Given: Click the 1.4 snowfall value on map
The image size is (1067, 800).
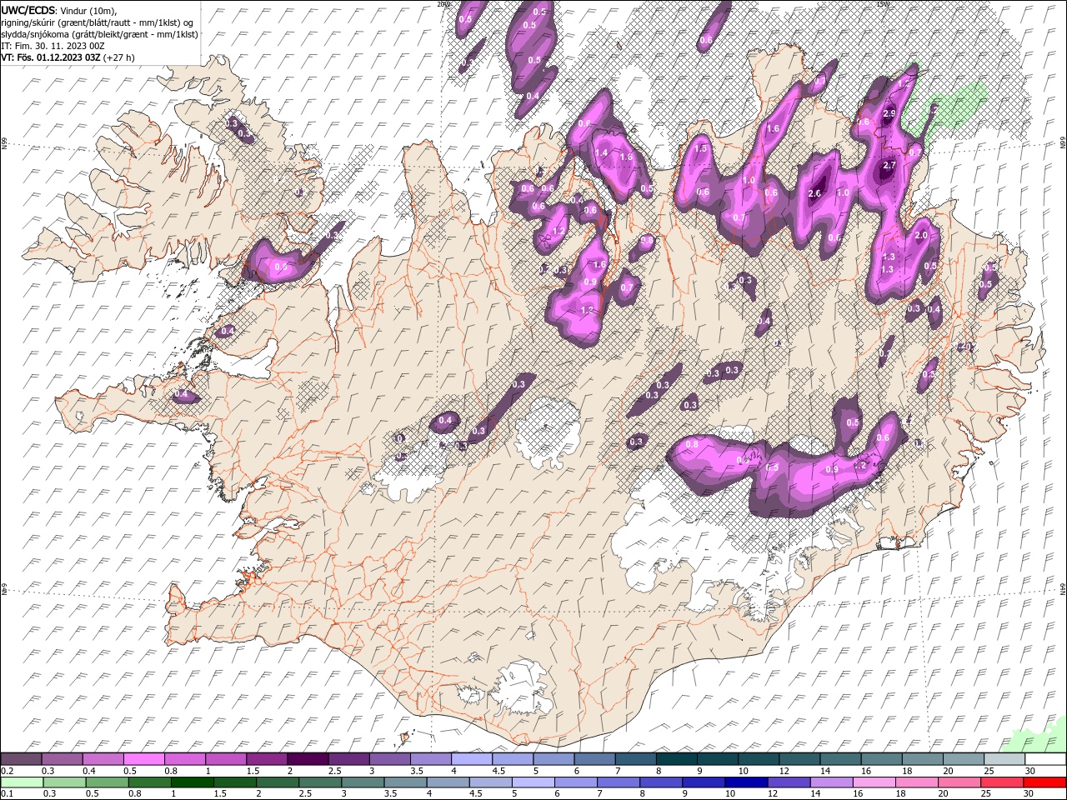Looking at the screenshot, I should click(602, 152).
